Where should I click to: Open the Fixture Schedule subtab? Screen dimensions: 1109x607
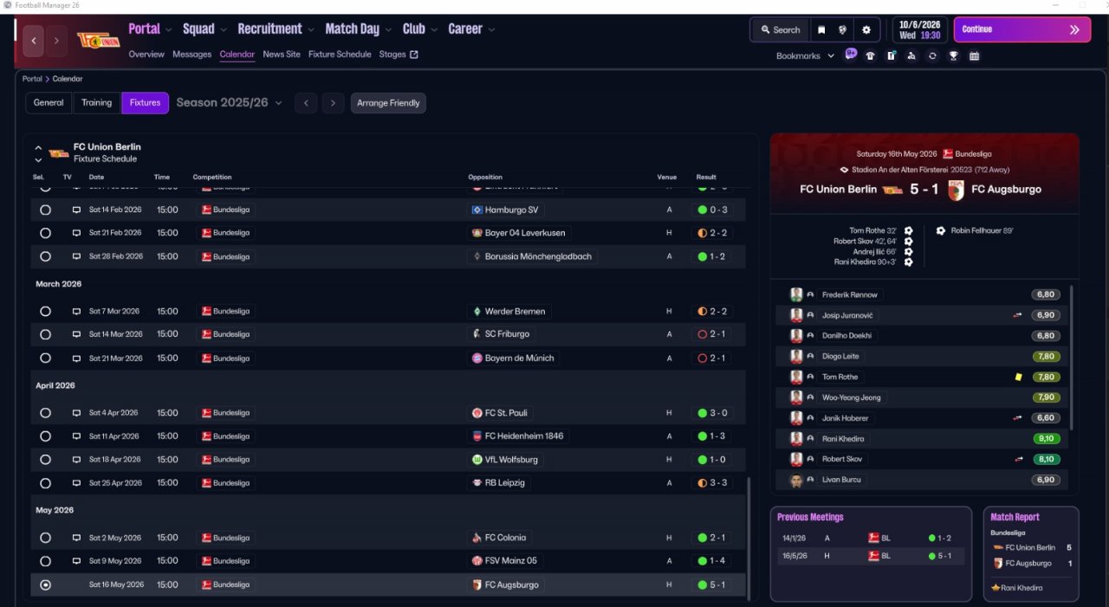point(340,54)
